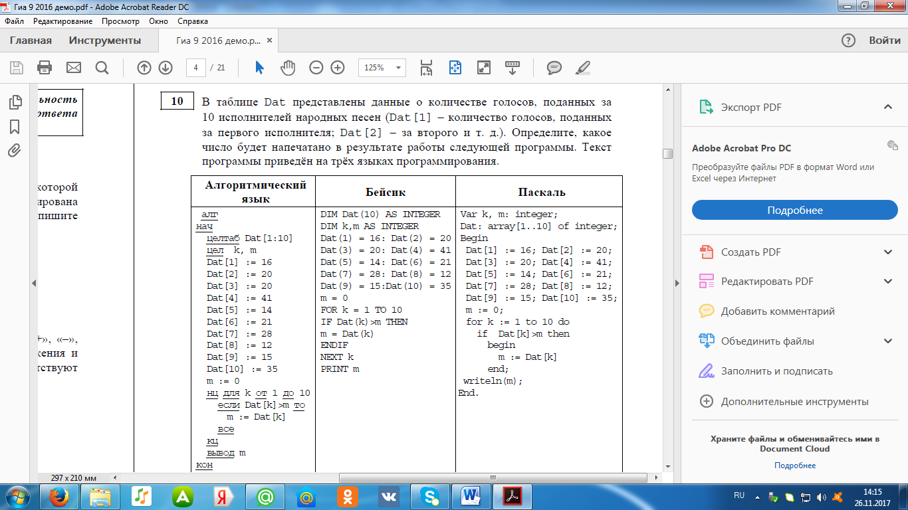Click the Войти sign-in button

[885, 41]
